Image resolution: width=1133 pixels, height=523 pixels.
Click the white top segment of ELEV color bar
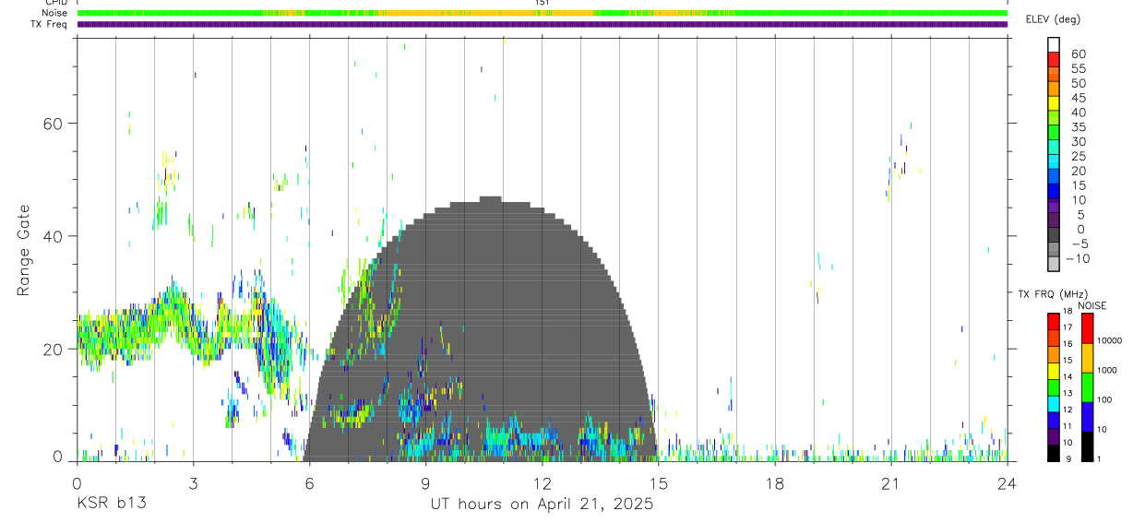point(1054,45)
